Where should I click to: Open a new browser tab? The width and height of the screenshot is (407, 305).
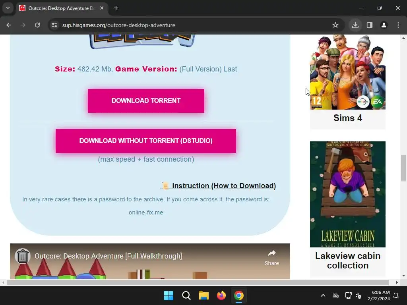116,8
